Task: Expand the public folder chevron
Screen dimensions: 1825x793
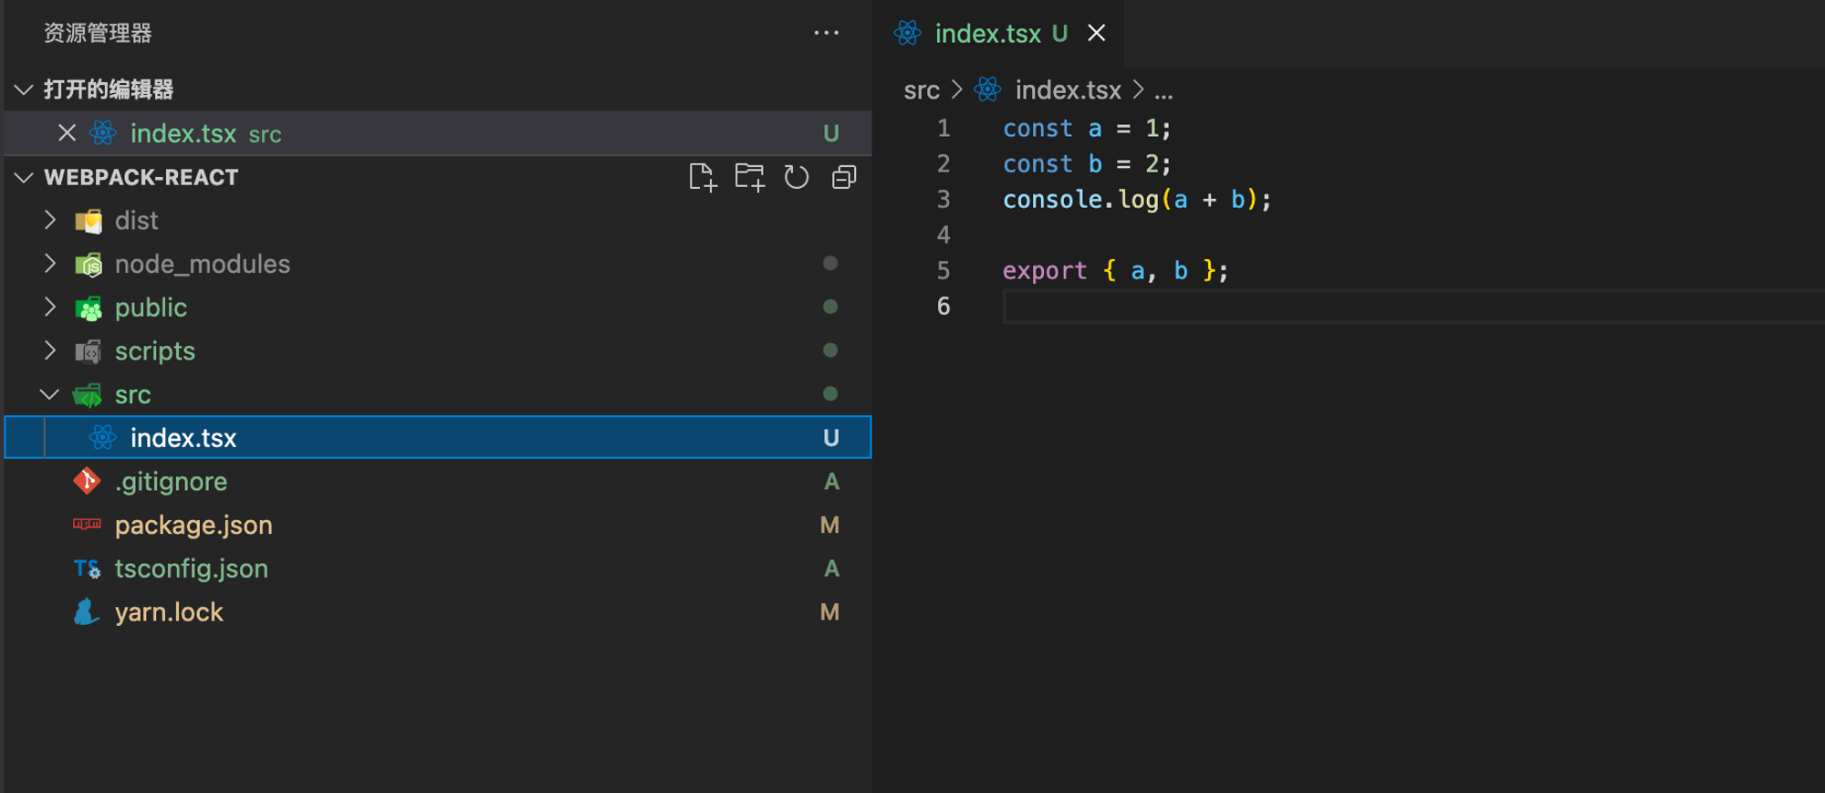Action: click(50, 308)
